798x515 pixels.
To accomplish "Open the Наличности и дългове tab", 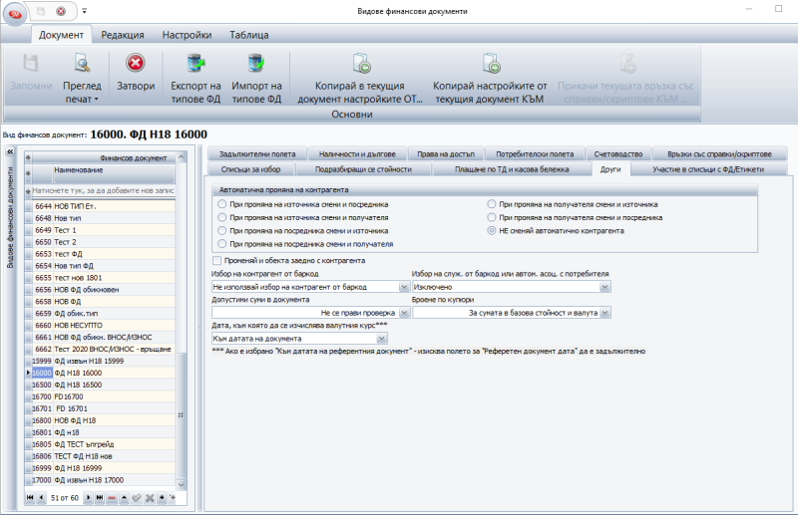I will tap(357, 154).
